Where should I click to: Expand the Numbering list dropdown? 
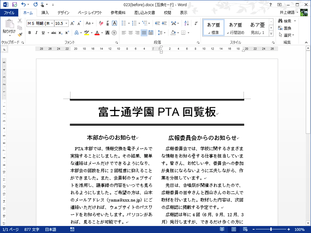139,23
